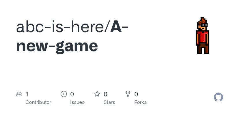Select the pixel-art character avatar
Screen dimensions: 239x119
202,36
